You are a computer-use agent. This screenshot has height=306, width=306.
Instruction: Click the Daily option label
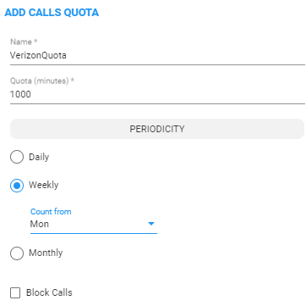tap(39, 157)
